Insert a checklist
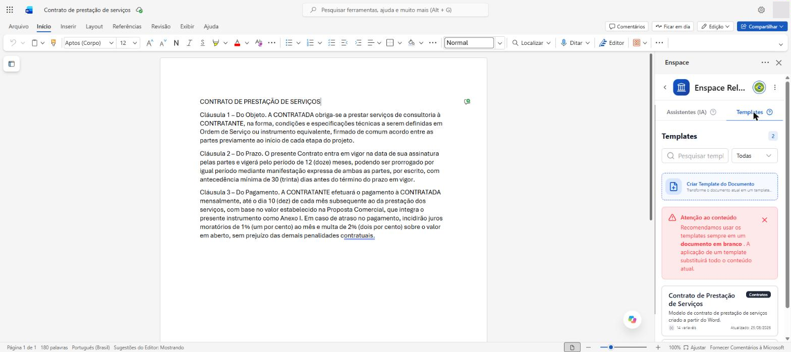 point(331,43)
